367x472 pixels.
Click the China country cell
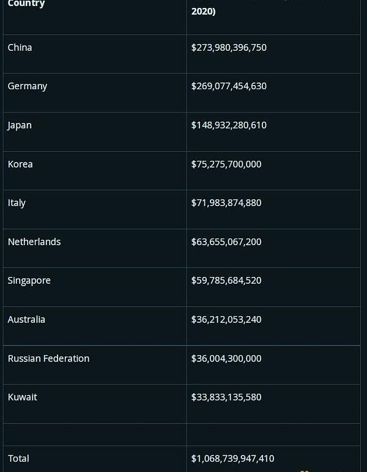pyautogui.click(x=20, y=48)
